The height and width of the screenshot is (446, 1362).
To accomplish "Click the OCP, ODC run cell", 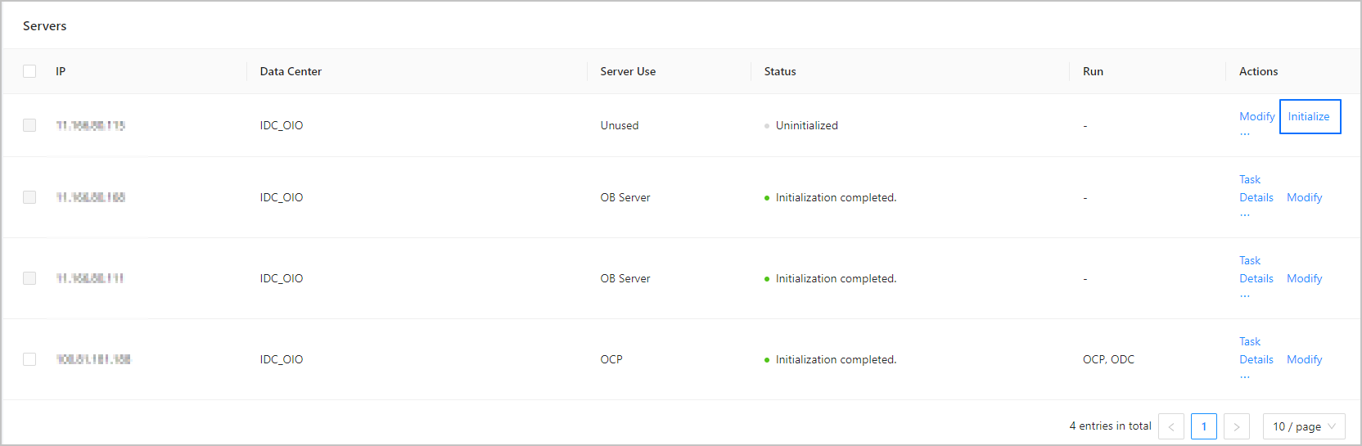I will pyautogui.click(x=1108, y=359).
